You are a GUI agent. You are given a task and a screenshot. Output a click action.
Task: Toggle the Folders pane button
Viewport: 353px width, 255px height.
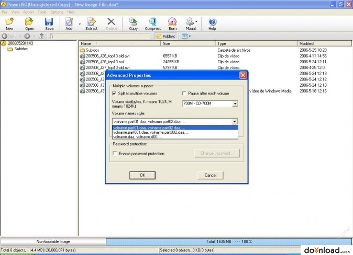pyautogui.click(x=166, y=36)
